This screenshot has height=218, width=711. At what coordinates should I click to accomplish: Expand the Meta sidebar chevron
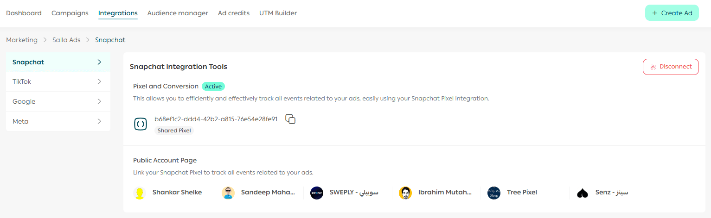99,121
